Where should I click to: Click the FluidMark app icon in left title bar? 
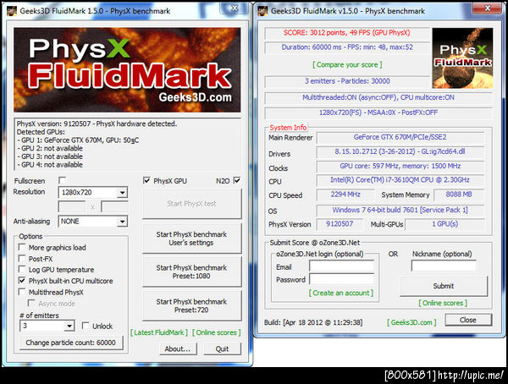[x=12, y=11]
